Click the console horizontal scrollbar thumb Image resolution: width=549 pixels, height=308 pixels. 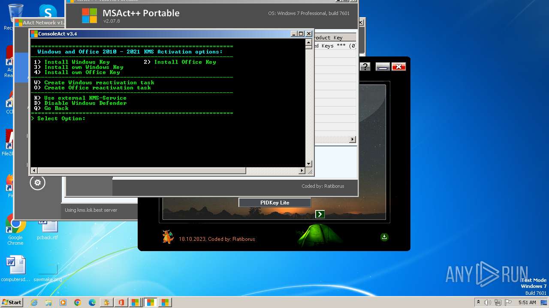[142, 171]
